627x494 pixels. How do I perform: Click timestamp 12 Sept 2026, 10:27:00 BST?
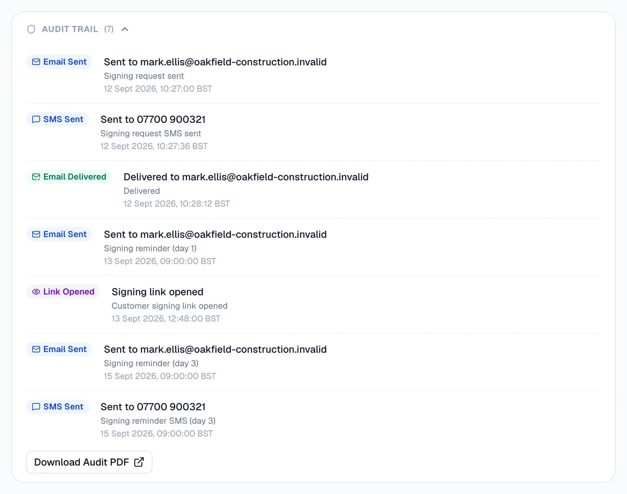(x=158, y=89)
